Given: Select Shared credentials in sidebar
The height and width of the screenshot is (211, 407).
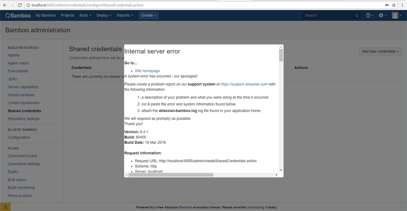Looking at the screenshot, I should [x=24, y=111].
